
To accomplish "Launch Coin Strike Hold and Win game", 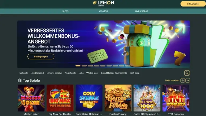I will [89, 98].
